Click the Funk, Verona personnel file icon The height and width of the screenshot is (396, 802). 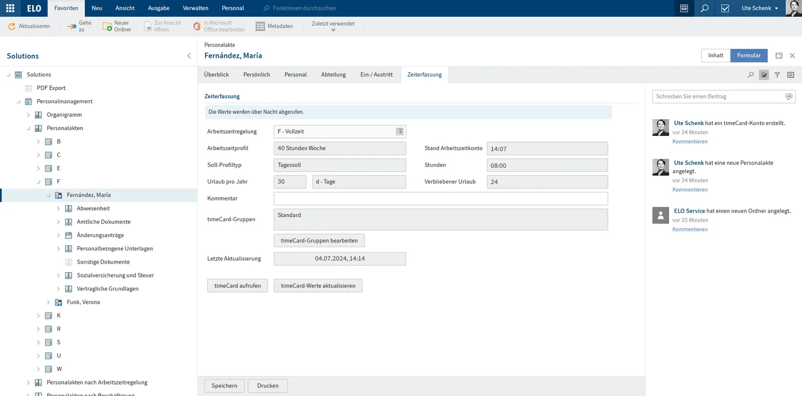(58, 302)
